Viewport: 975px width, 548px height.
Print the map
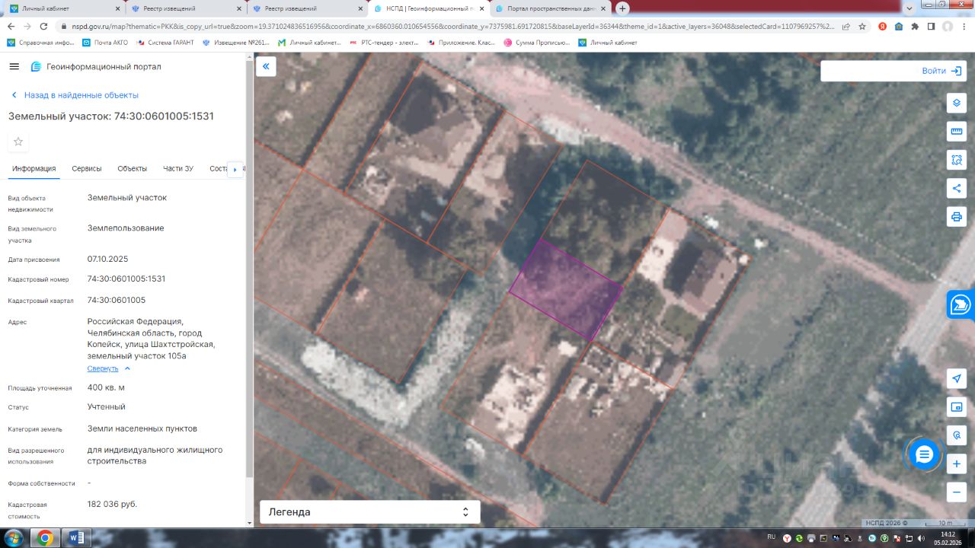tap(957, 216)
